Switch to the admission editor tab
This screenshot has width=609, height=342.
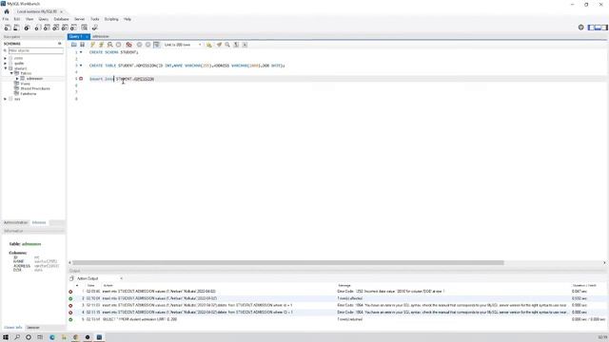[x=101, y=36]
